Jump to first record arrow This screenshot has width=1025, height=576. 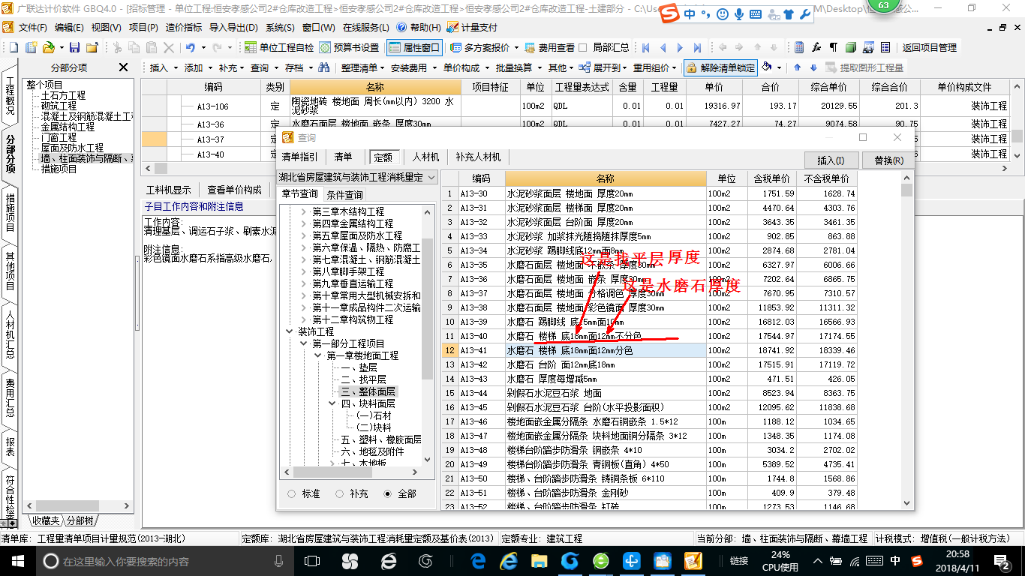click(x=645, y=47)
